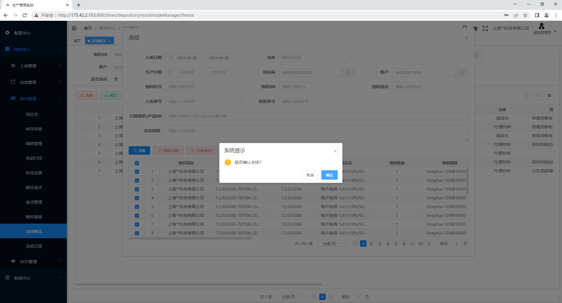Go to next page in dialog pagination

pos(429,244)
